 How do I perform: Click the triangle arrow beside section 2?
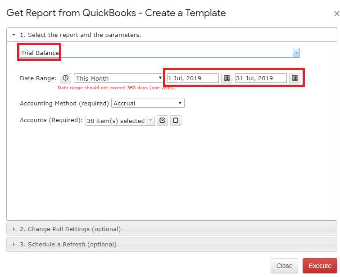(14, 229)
